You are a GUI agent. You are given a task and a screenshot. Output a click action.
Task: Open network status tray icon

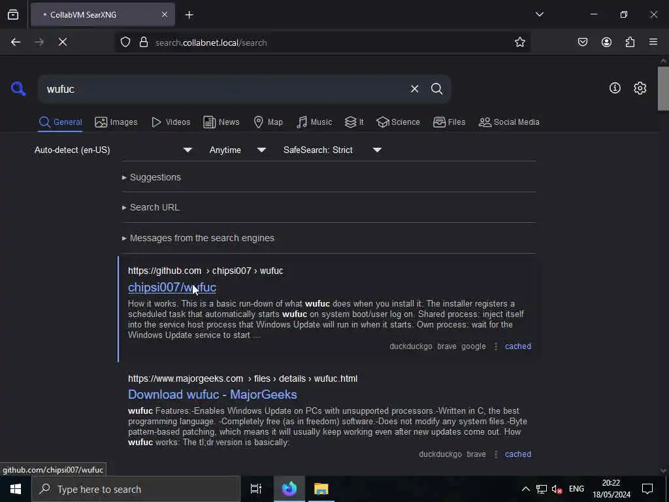click(542, 489)
